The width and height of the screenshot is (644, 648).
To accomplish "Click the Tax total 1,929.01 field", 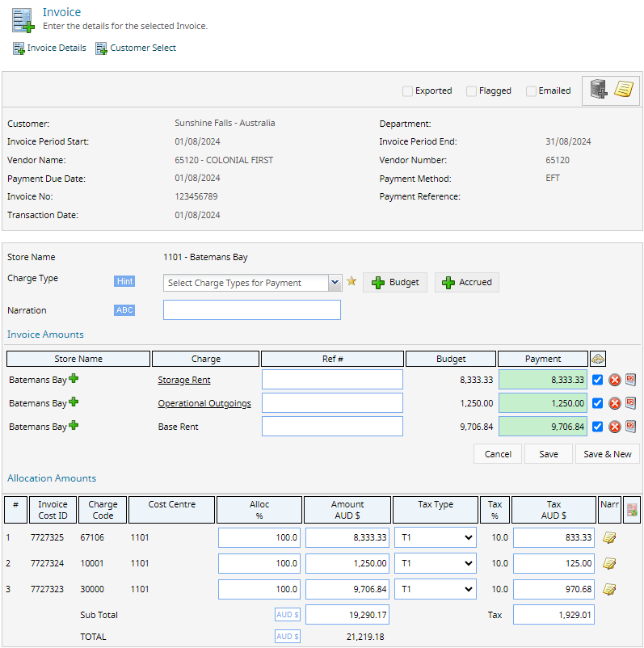I will click(554, 615).
